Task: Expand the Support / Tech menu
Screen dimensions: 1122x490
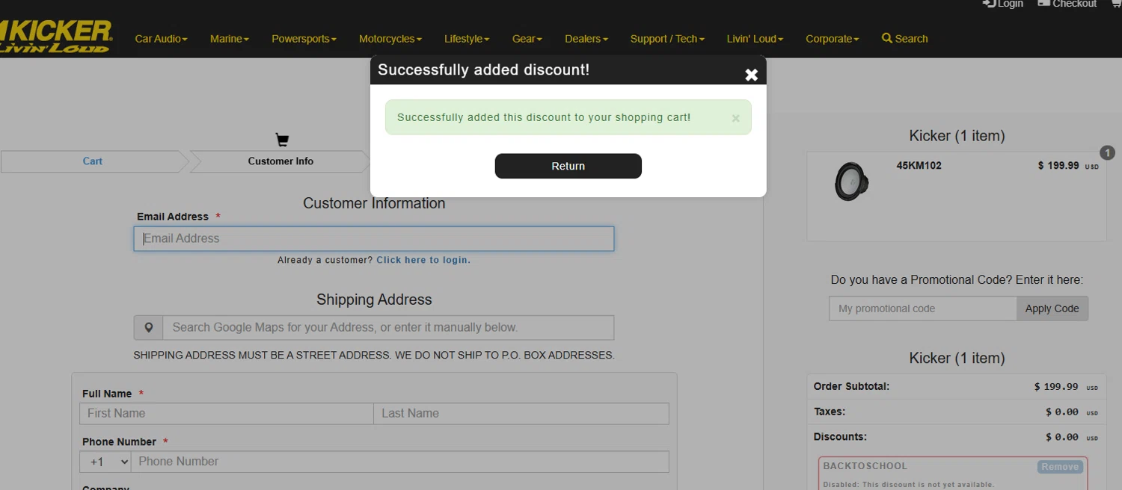Action: [x=666, y=39]
